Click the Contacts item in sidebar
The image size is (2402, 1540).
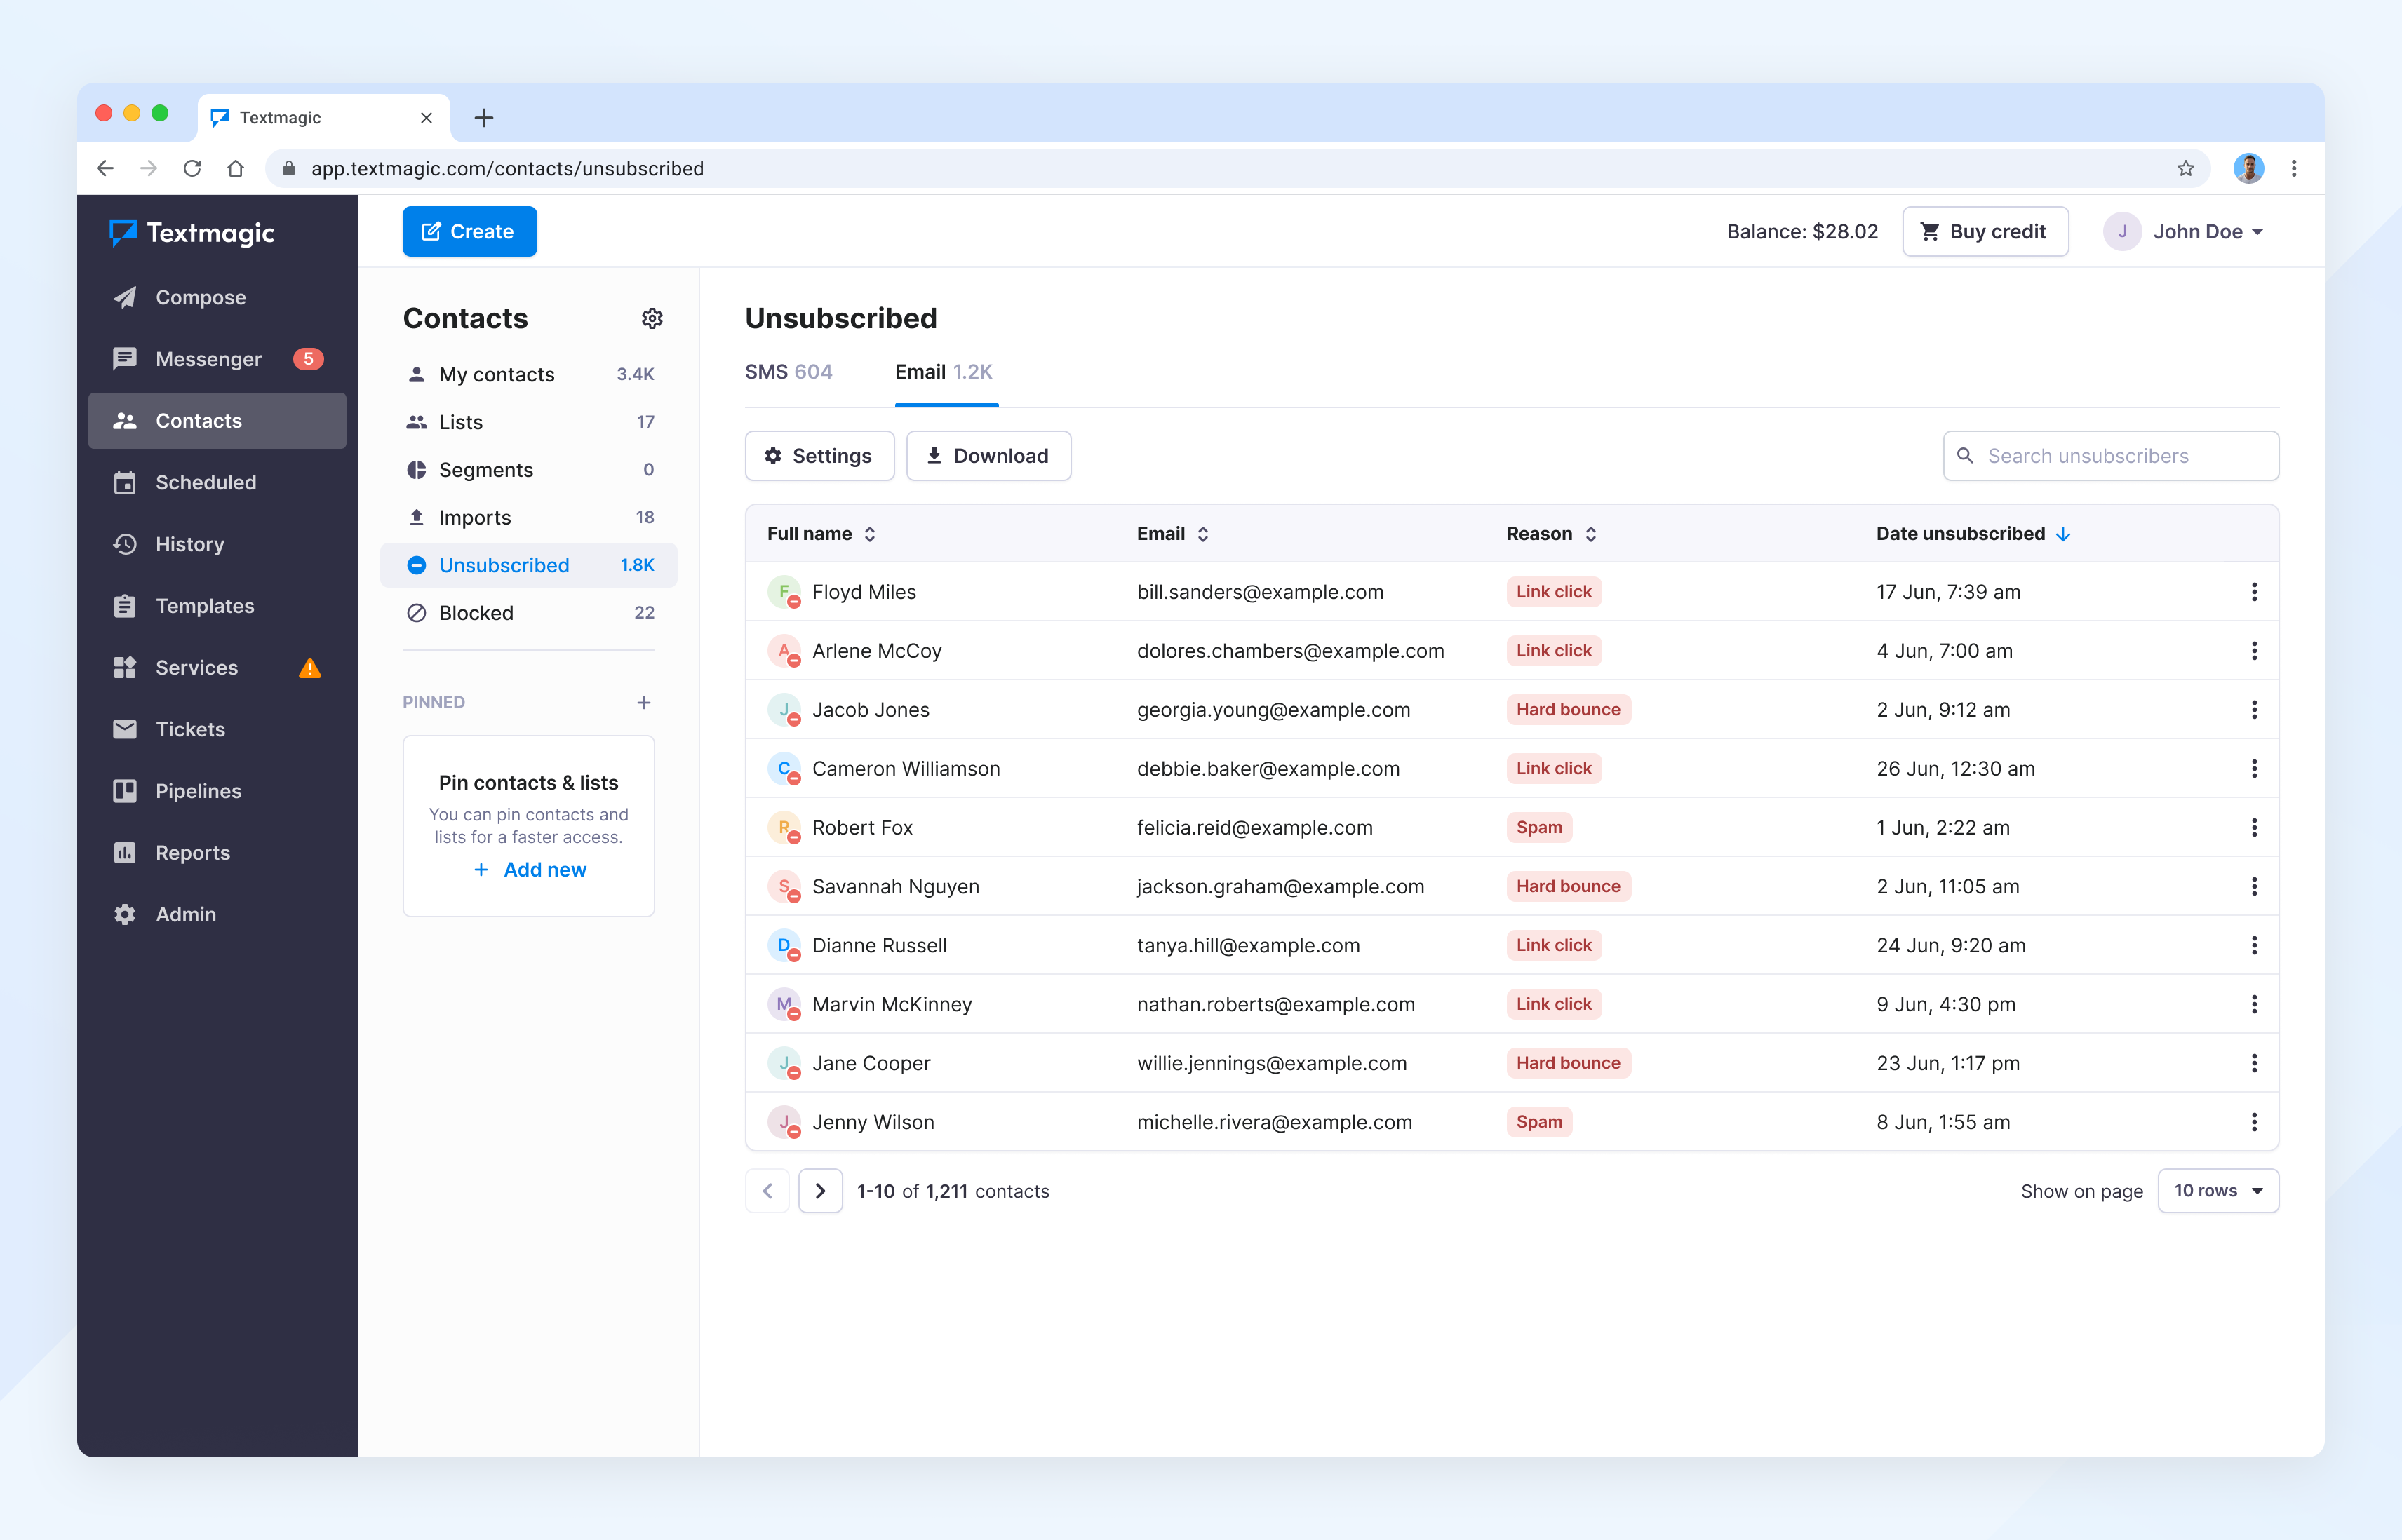217,421
